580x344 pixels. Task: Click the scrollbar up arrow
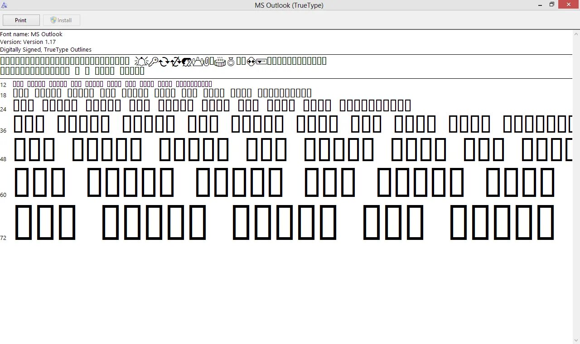(576, 33)
